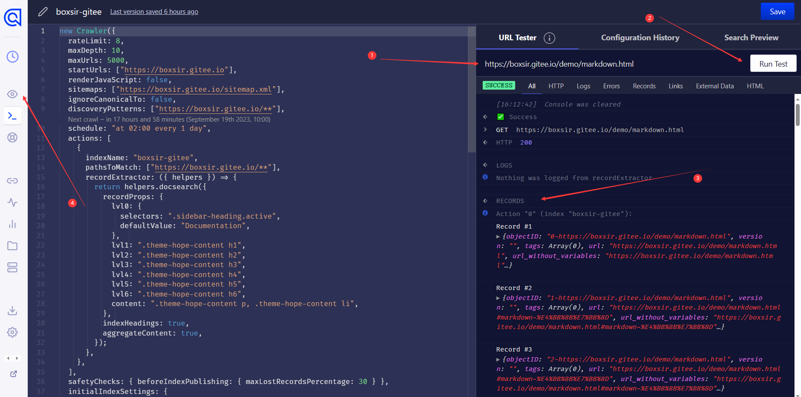Click the blue info icon beside LOGS message

point(485,177)
